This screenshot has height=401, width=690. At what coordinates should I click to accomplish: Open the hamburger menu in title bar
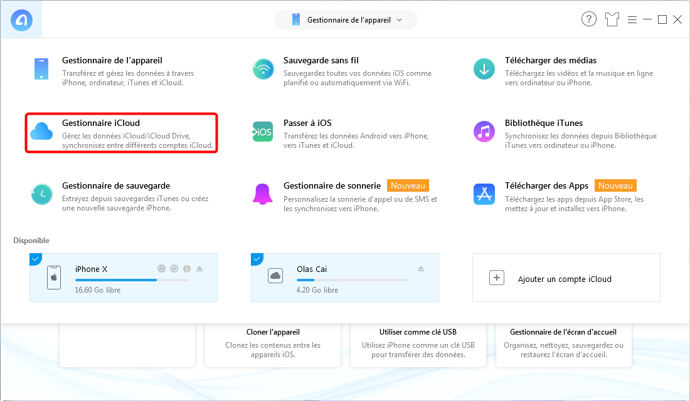(x=632, y=19)
